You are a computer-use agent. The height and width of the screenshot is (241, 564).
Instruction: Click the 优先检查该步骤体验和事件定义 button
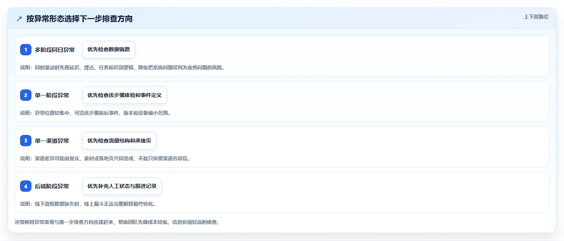pos(125,95)
